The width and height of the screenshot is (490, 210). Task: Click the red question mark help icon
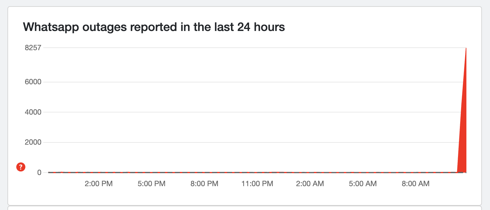click(x=21, y=167)
